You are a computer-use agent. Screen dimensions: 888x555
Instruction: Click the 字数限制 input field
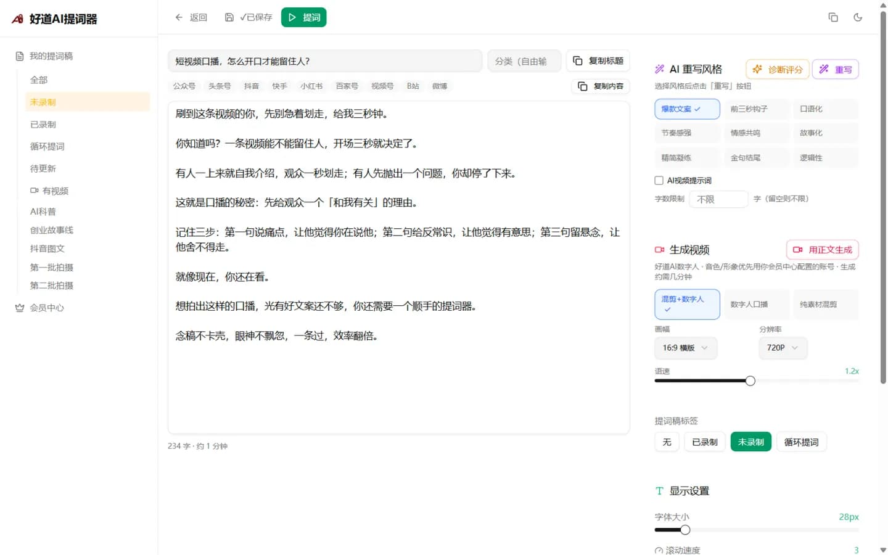click(718, 199)
